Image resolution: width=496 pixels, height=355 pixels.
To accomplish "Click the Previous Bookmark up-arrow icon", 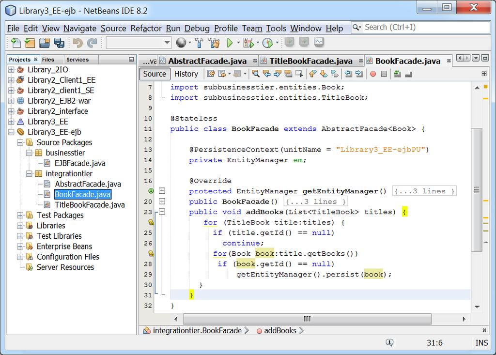I will 312,74.
